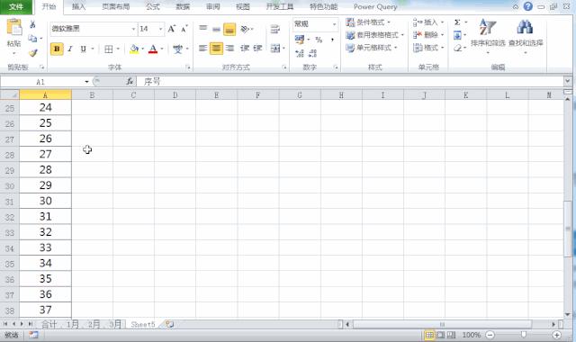Open the 套用表格格式 table format menu

[x=375, y=35]
